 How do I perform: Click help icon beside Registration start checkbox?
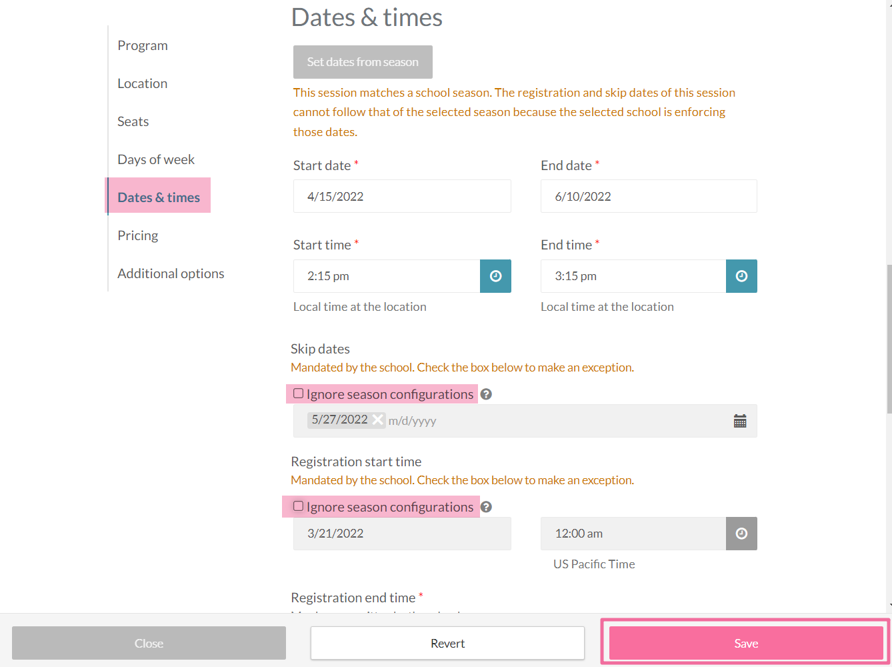point(486,507)
